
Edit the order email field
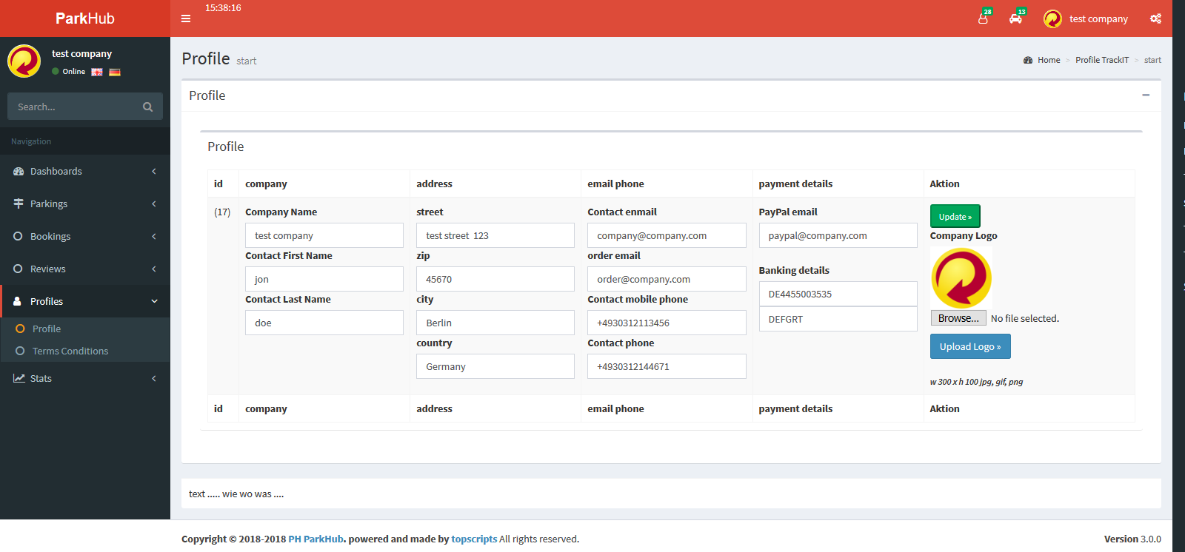coord(667,279)
